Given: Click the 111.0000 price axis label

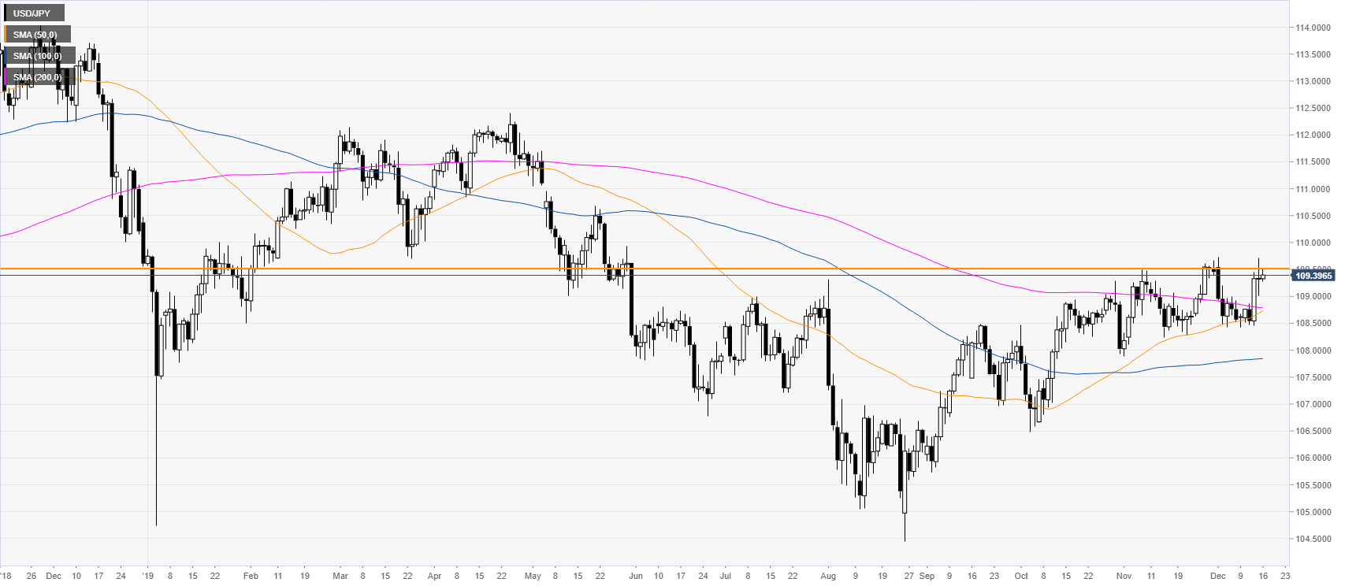Looking at the screenshot, I should coord(1313,189).
